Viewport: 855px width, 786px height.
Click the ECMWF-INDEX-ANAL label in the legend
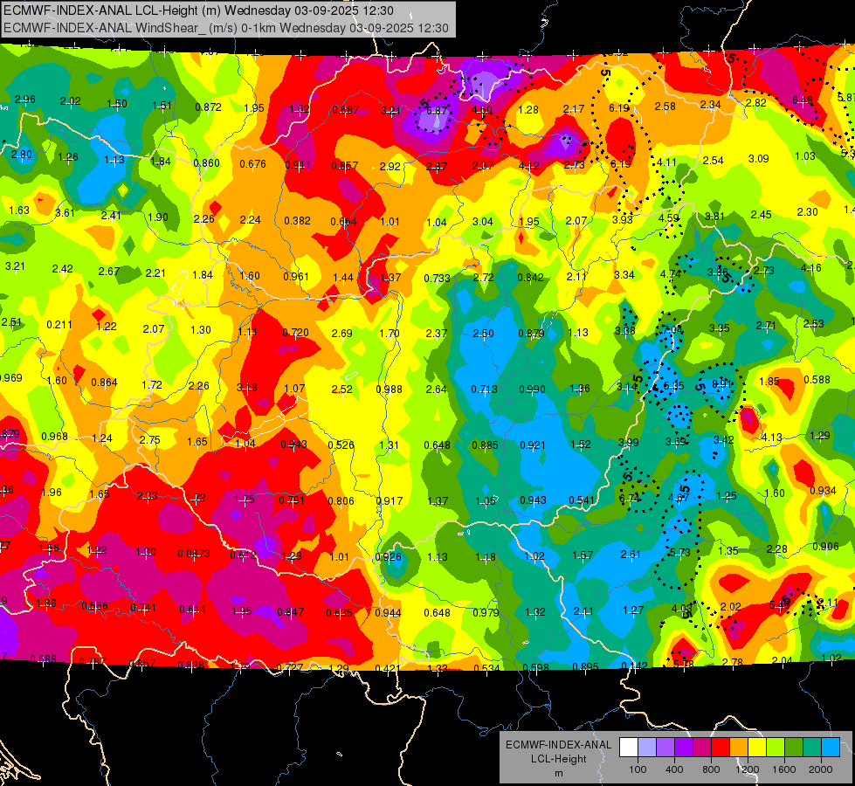(x=559, y=745)
